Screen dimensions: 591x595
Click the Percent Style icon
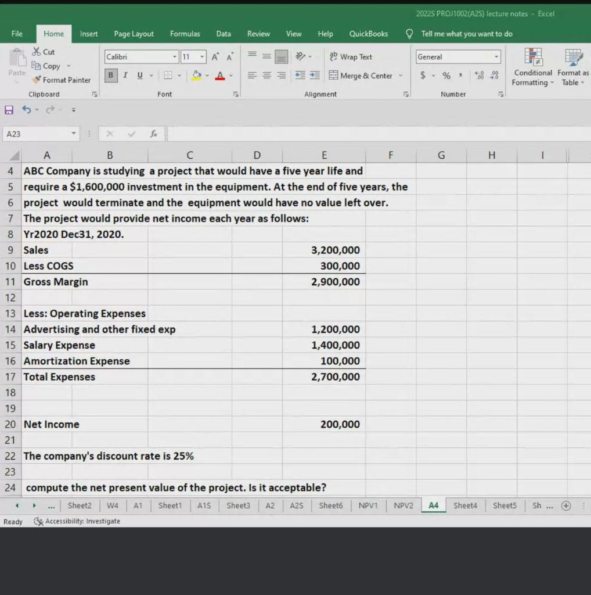446,75
